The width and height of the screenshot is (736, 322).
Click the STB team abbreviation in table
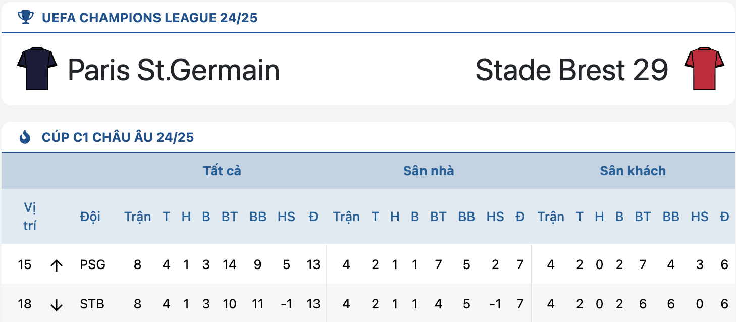tap(92, 304)
